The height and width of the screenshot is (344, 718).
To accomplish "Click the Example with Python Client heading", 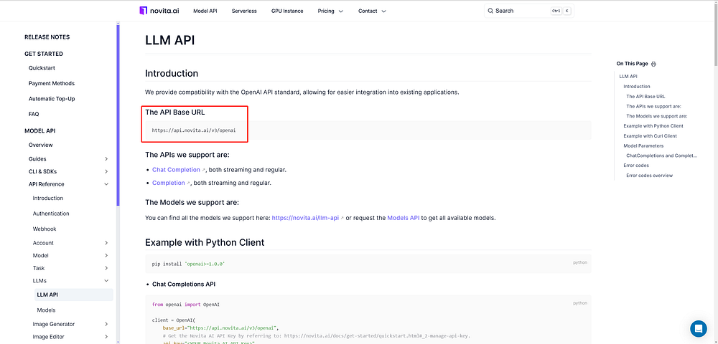I will [205, 242].
